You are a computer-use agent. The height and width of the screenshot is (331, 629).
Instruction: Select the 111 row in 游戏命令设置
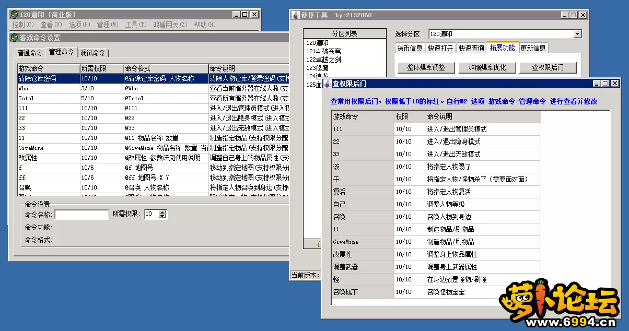pyautogui.click(x=153, y=108)
